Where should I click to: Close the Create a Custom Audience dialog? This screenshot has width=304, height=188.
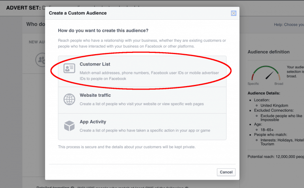tap(233, 13)
